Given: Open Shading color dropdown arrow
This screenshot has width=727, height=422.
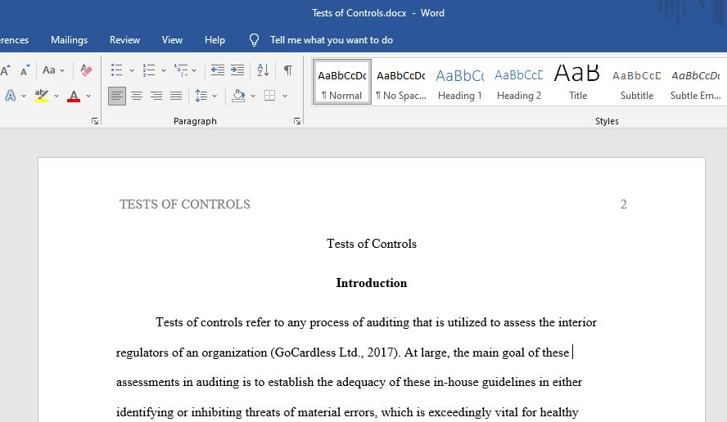Looking at the screenshot, I should pyautogui.click(x=253, y=96).
